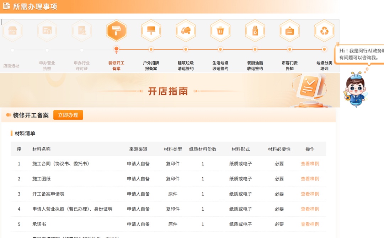Switch to 户外招牌报备案 step label
384x238 pixels.
coord(151,66)
